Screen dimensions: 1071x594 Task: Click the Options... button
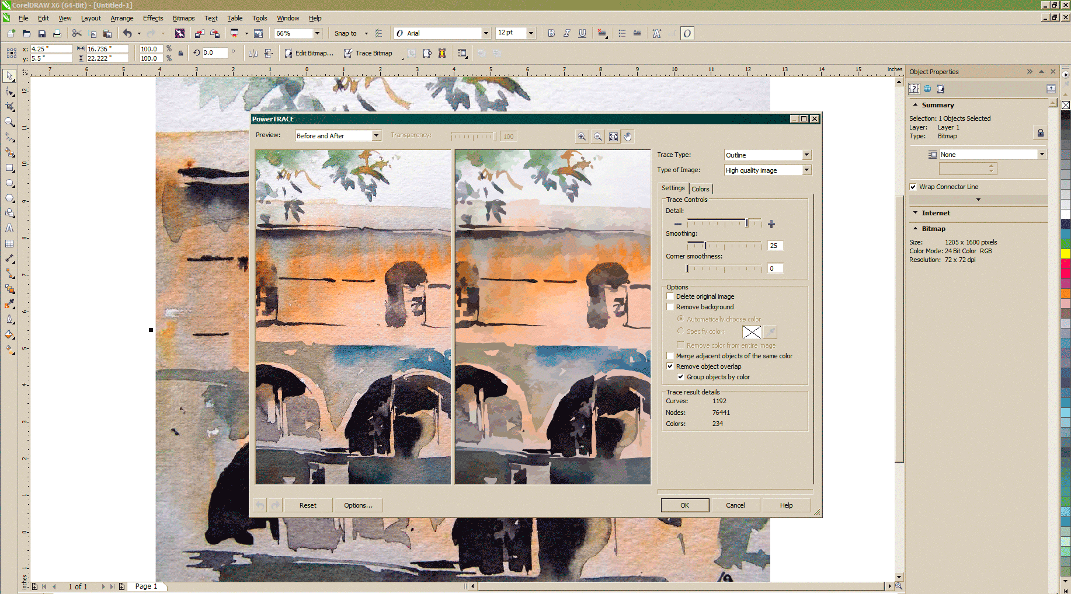tap(358, 505)
